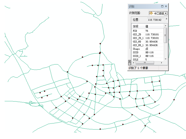Click the 识别了 1 个要素 status text
The image size is (186, 139).
(x=138, y=68)
